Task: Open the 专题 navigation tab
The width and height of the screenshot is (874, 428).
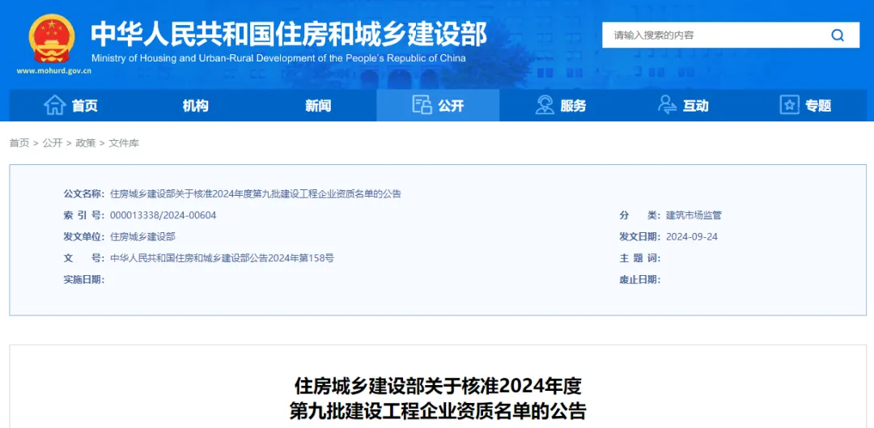Action: pos(806,105)
